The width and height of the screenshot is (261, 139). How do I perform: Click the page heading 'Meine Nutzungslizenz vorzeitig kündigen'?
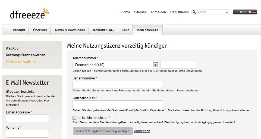pos(117,46)
